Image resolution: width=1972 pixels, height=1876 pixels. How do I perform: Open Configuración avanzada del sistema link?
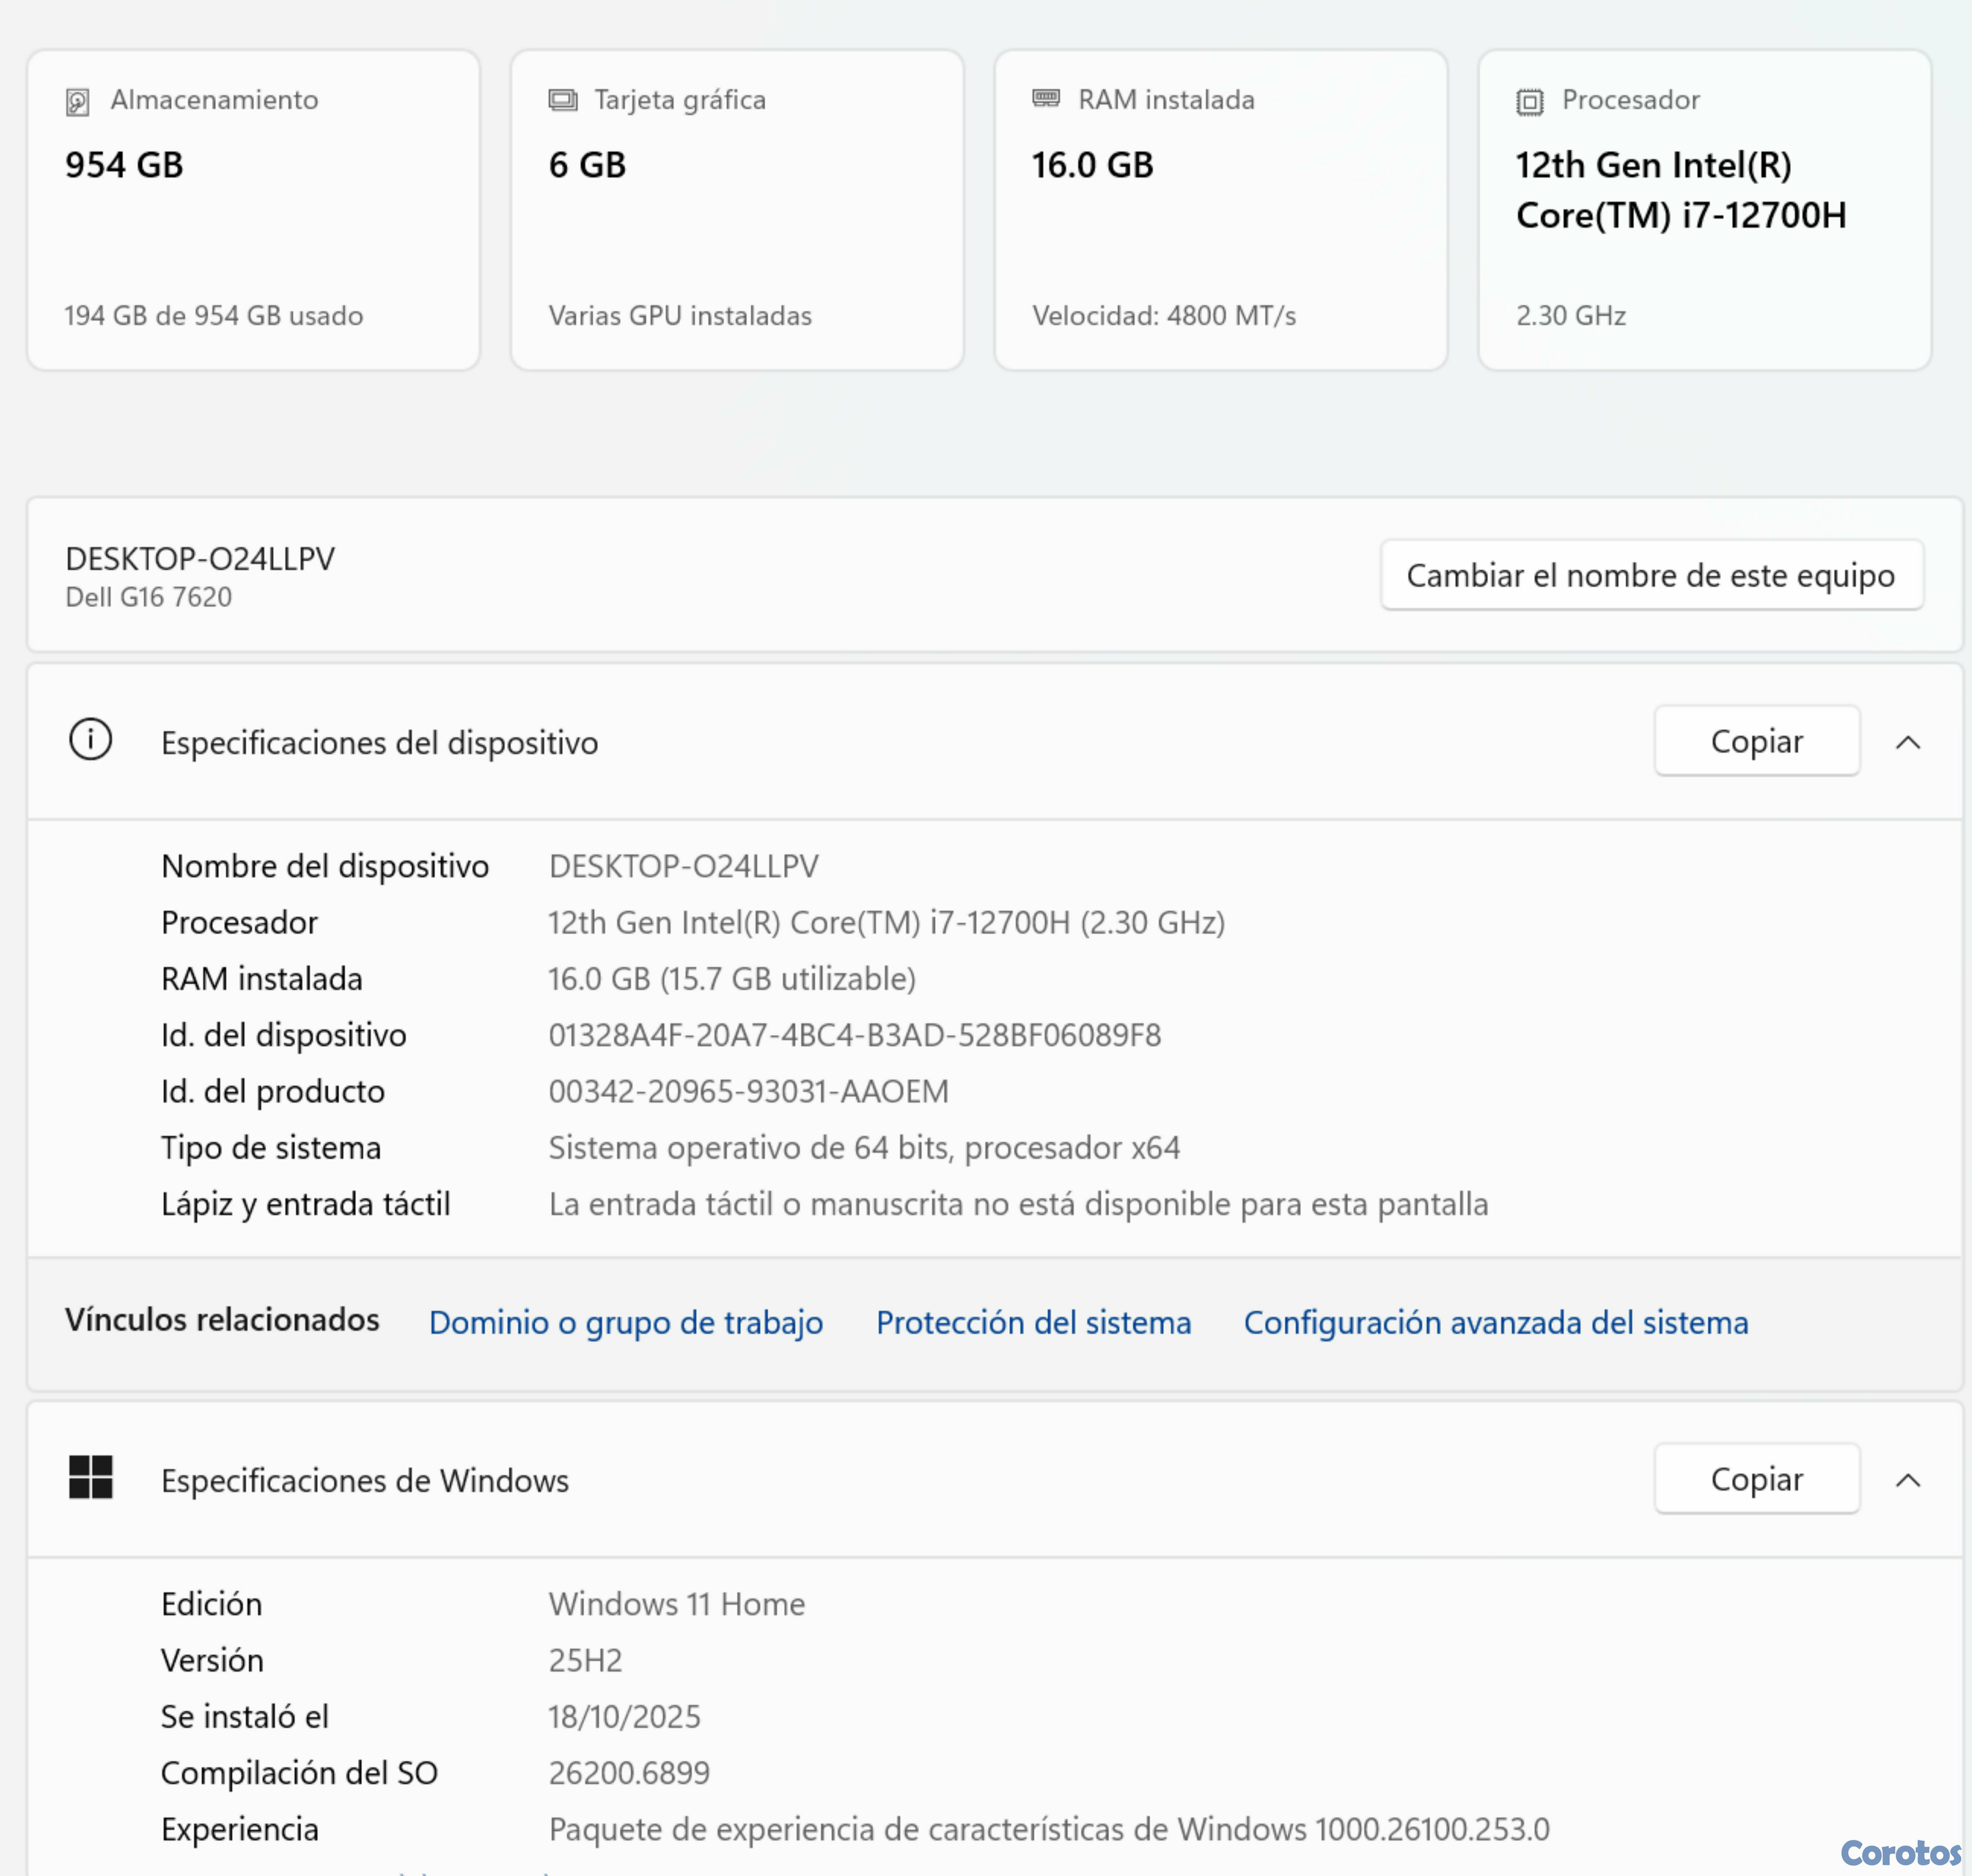click(1495, 1322)
